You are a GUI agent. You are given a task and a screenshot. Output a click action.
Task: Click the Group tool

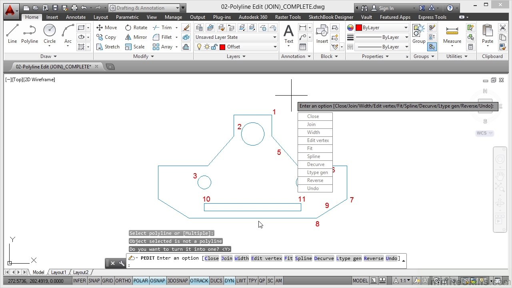click(x=419, y=34)
